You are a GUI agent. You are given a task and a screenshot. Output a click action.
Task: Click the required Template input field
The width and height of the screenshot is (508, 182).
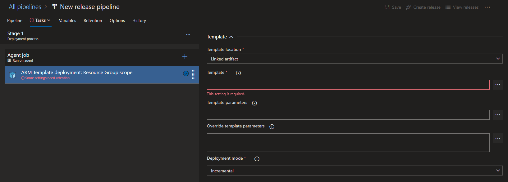(348, 85)
